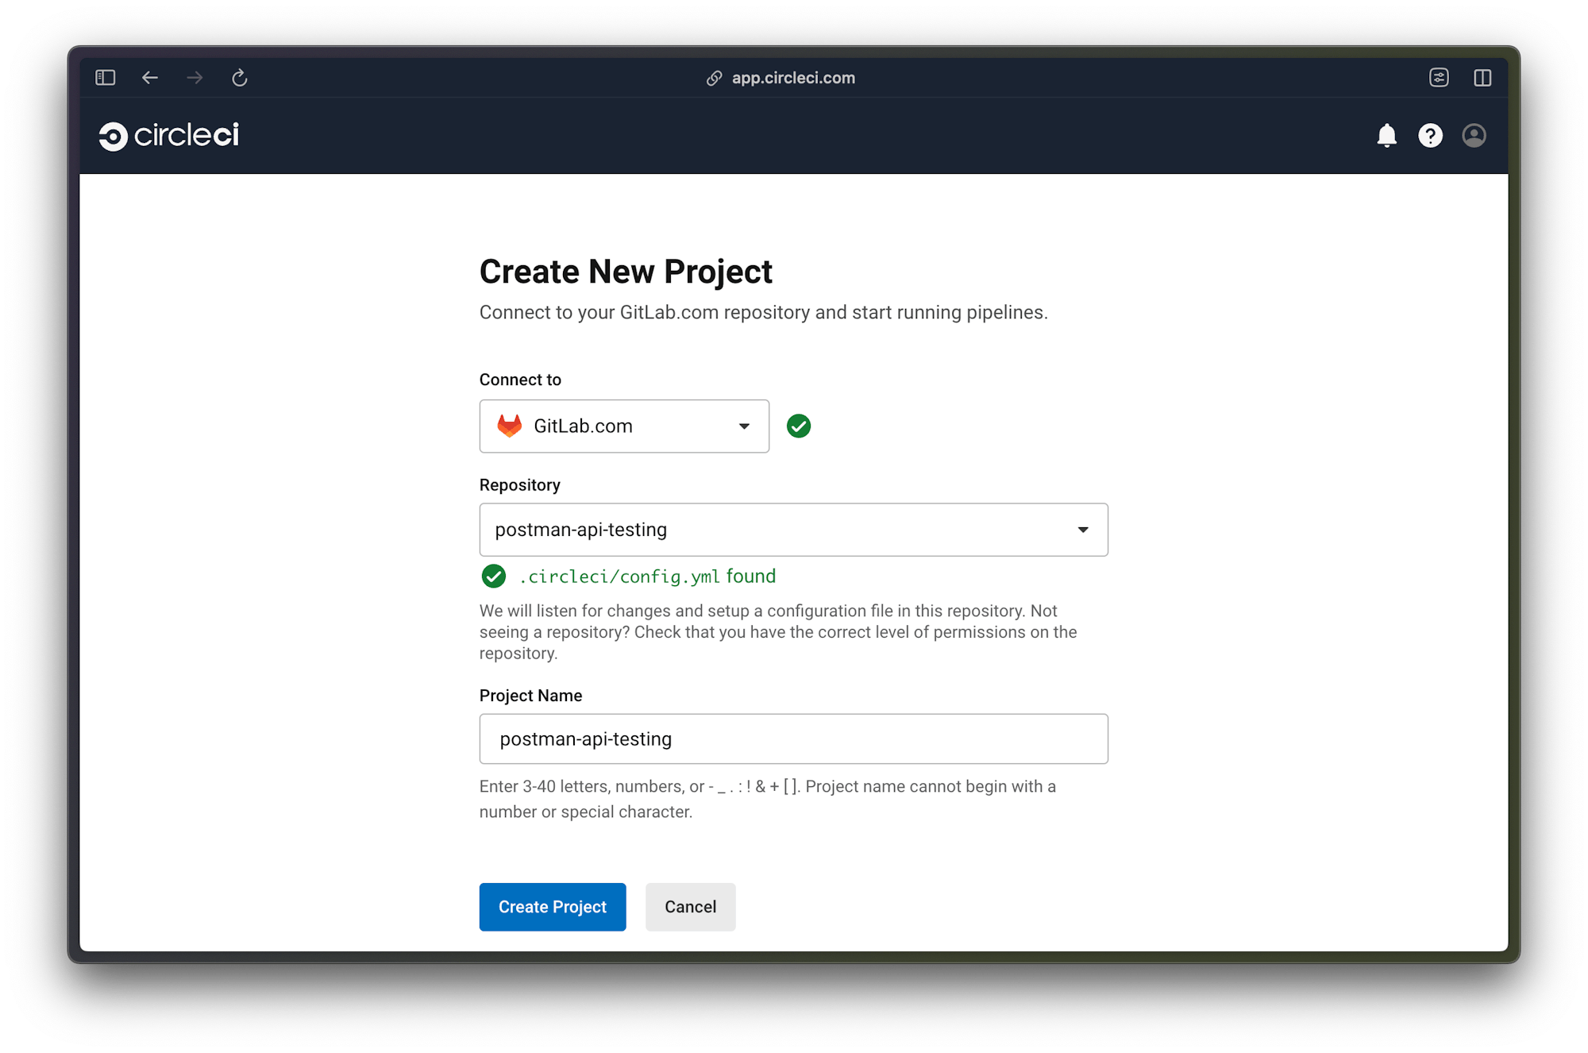1588x1053 pixels.
Task: Open the user account avatar menu
Action: (1474, 135)
